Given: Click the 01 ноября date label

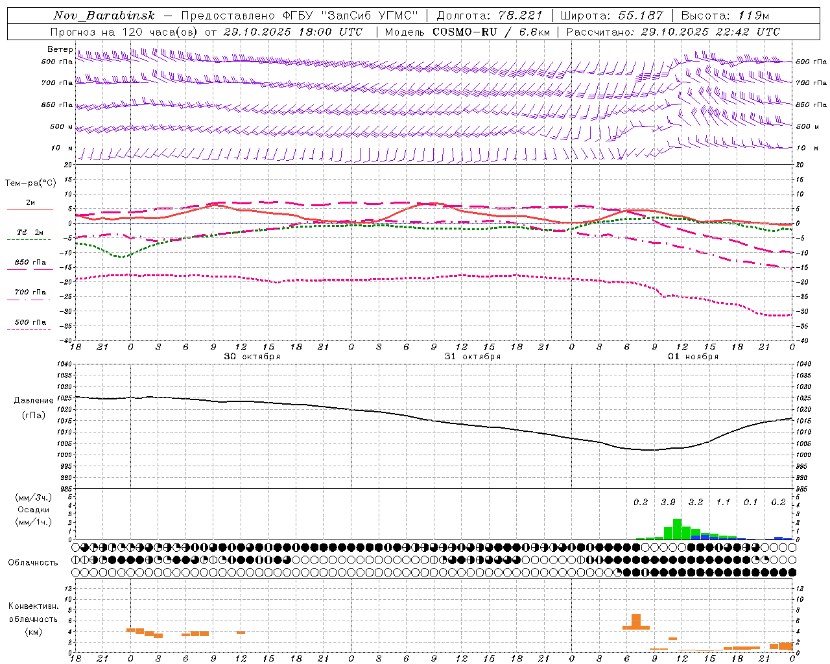Looking at the screenshot, I should click(693, 357).
